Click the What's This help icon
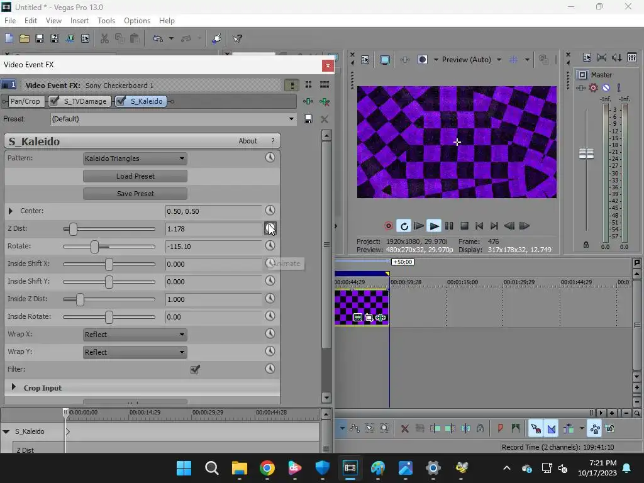 pyautogui.click(x=237, y=38)
